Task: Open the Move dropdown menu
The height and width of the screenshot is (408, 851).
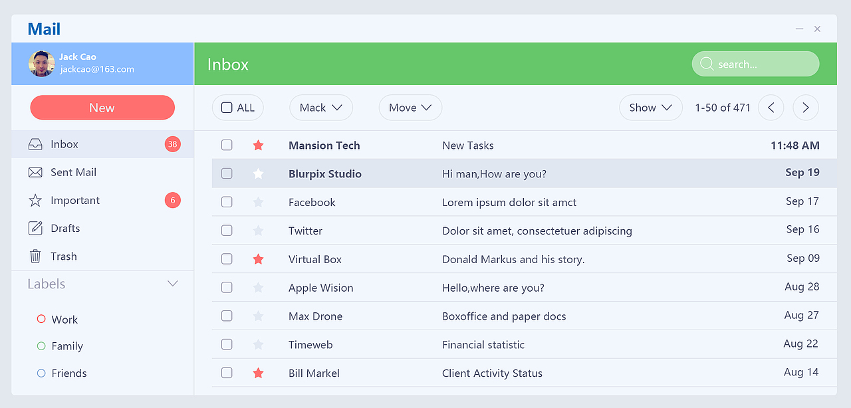Action: [x=410, y=108]
